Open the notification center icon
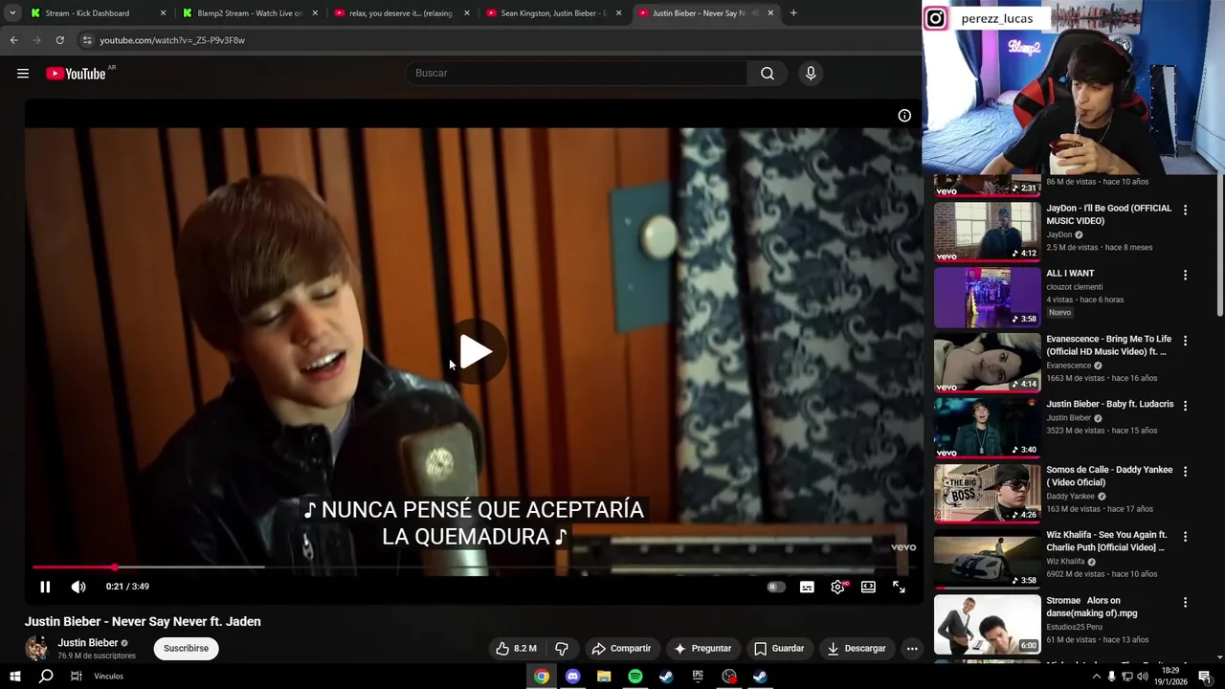 pyautogui.click(x=1205, y=677)
